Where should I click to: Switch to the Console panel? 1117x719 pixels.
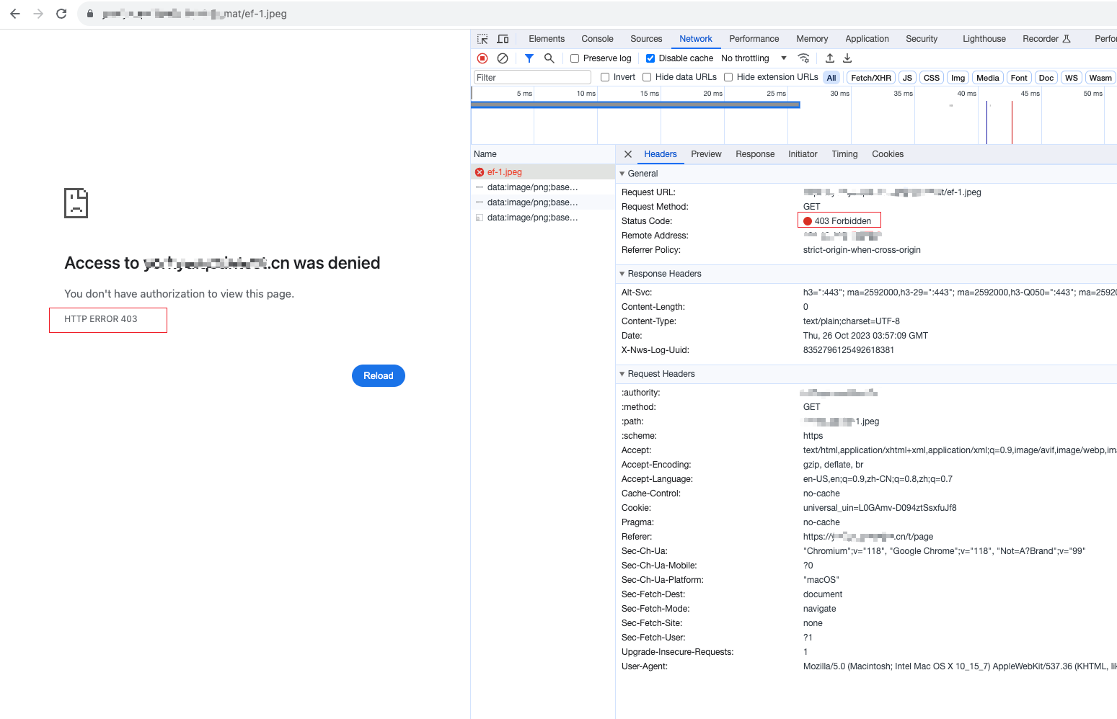tap(597, 39)
